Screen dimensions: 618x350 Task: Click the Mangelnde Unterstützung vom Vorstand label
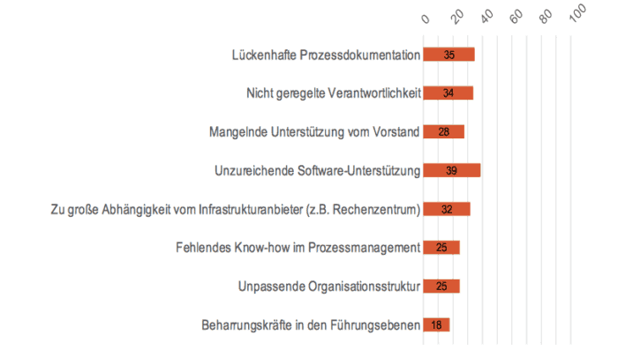point(314,132)
